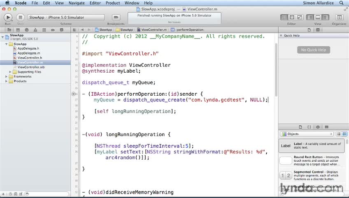
Task: Switch library to list view
Action: (x=344, y=134)
